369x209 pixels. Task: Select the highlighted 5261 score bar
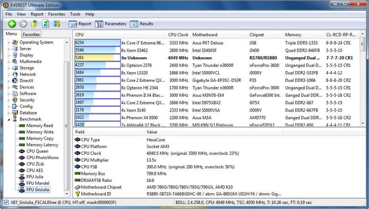point(97,58)
